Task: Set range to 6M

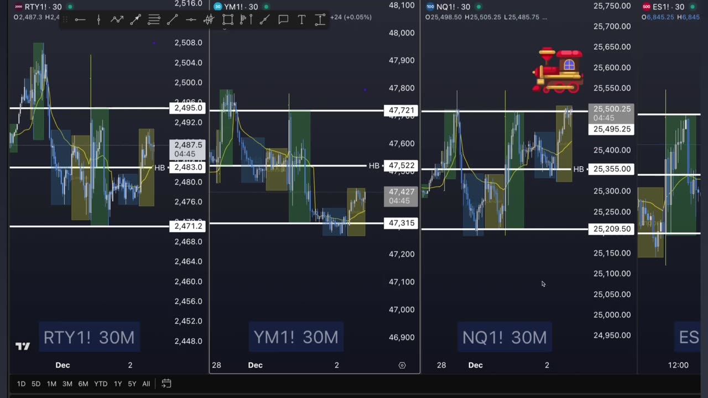Action: (x=83, y=384)
